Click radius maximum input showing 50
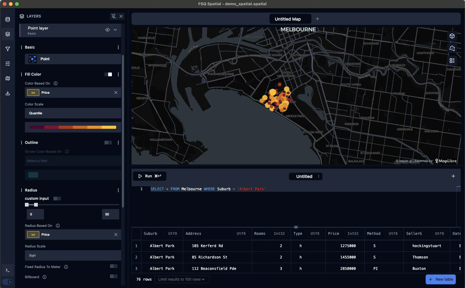This screenshot has width=465, height=288. pos(111,214)
